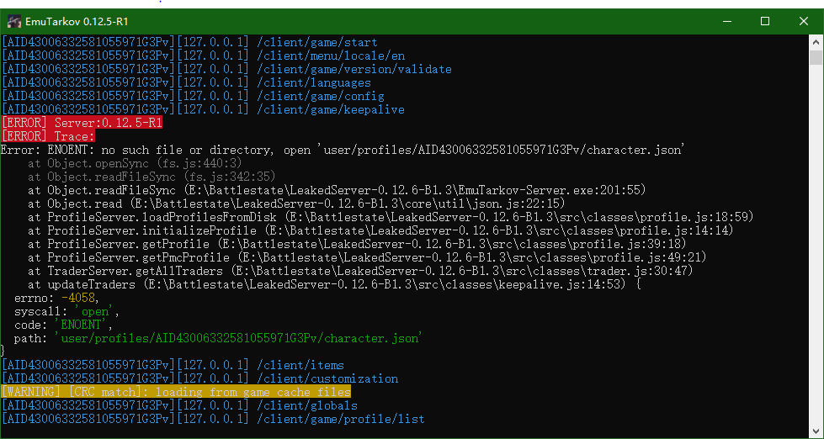Click the scrollbar up arrow

(x=816, y=42)
